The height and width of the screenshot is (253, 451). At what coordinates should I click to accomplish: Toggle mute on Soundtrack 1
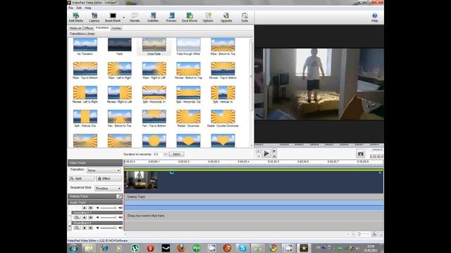coord(91,217)
